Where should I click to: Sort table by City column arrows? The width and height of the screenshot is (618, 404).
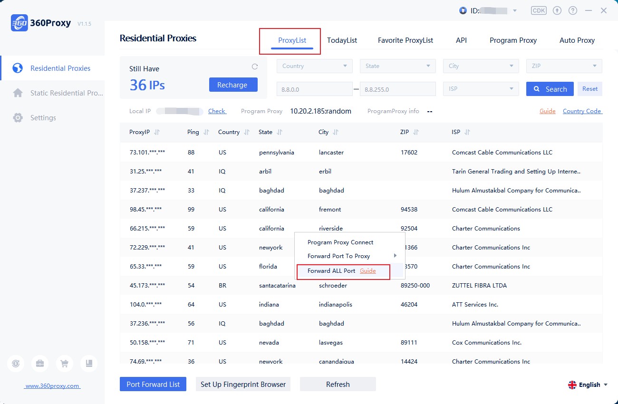336,132
